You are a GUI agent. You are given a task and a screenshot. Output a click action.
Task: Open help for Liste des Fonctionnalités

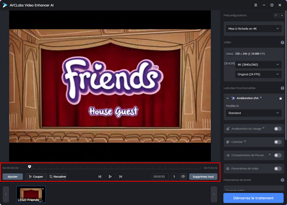tap(282, 88)
